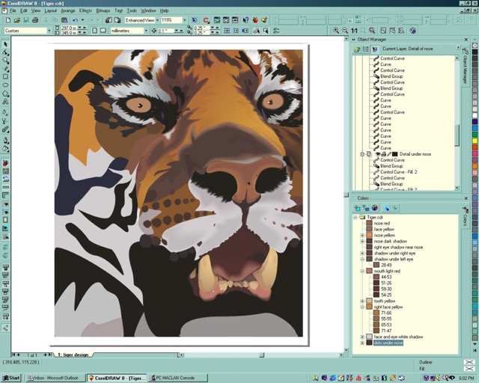Image resolution: width=479 pixels, height=383 pixels.
Task: Select the Pick tool in the toolbox
Action: (x=5, y=44)
